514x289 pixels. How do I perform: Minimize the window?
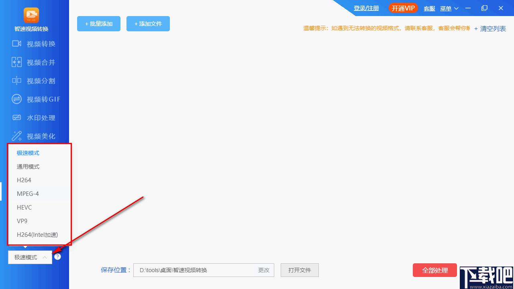pos(468,8)
